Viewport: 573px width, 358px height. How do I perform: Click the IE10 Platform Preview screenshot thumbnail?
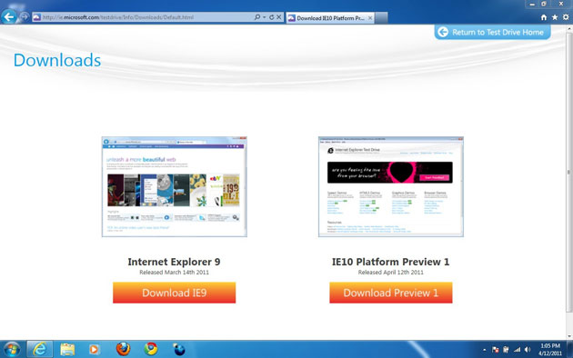pos(391,187)
